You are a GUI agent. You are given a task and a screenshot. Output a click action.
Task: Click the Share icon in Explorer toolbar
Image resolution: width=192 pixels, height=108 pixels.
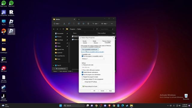(x=83, y=24)
